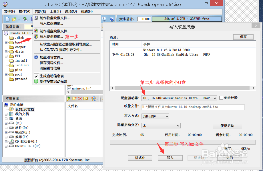Click the message list horizontal scrollbar track
This screenshot has height=171, width=263.
click(183, 88)
